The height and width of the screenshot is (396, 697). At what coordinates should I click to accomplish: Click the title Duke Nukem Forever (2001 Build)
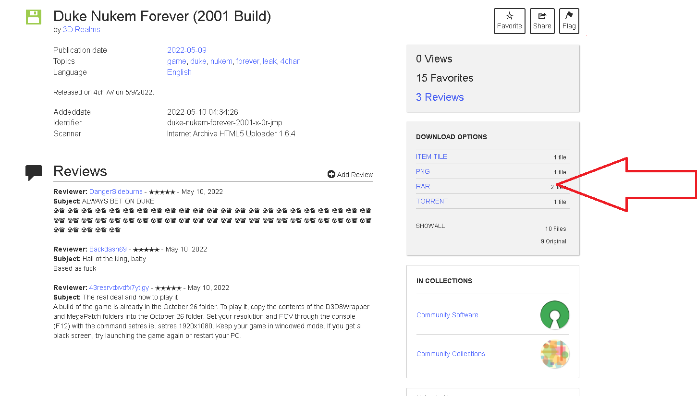tap(162, 16)
